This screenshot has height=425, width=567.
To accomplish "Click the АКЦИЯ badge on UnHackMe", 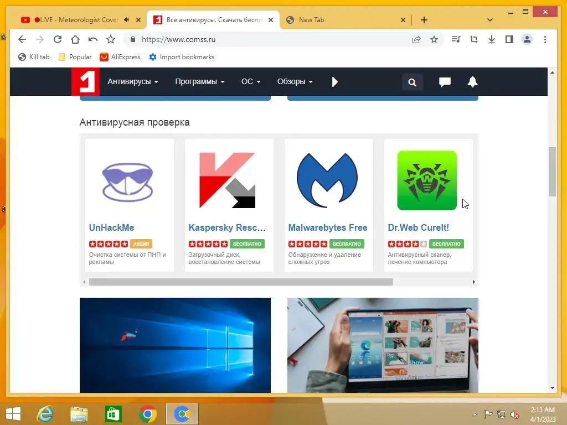I will coord(141,244).
